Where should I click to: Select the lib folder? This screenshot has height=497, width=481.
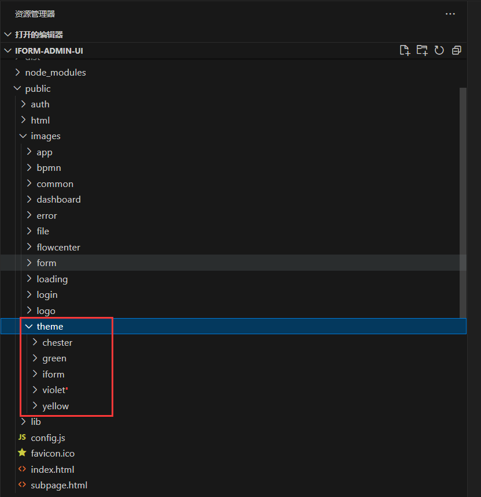(36, 422)
